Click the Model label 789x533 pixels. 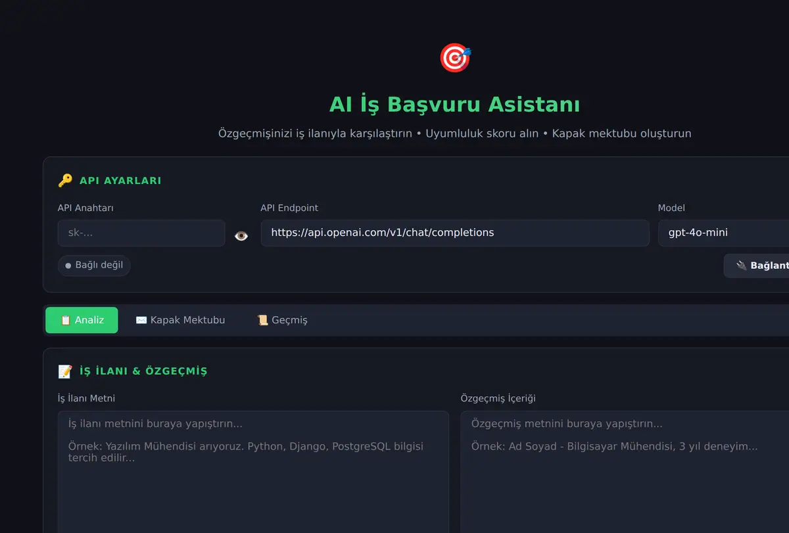671,208
